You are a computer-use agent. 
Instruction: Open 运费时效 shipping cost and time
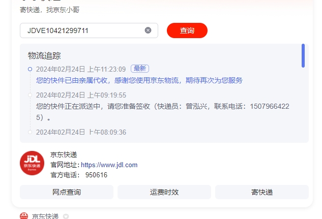pos(164,192)
